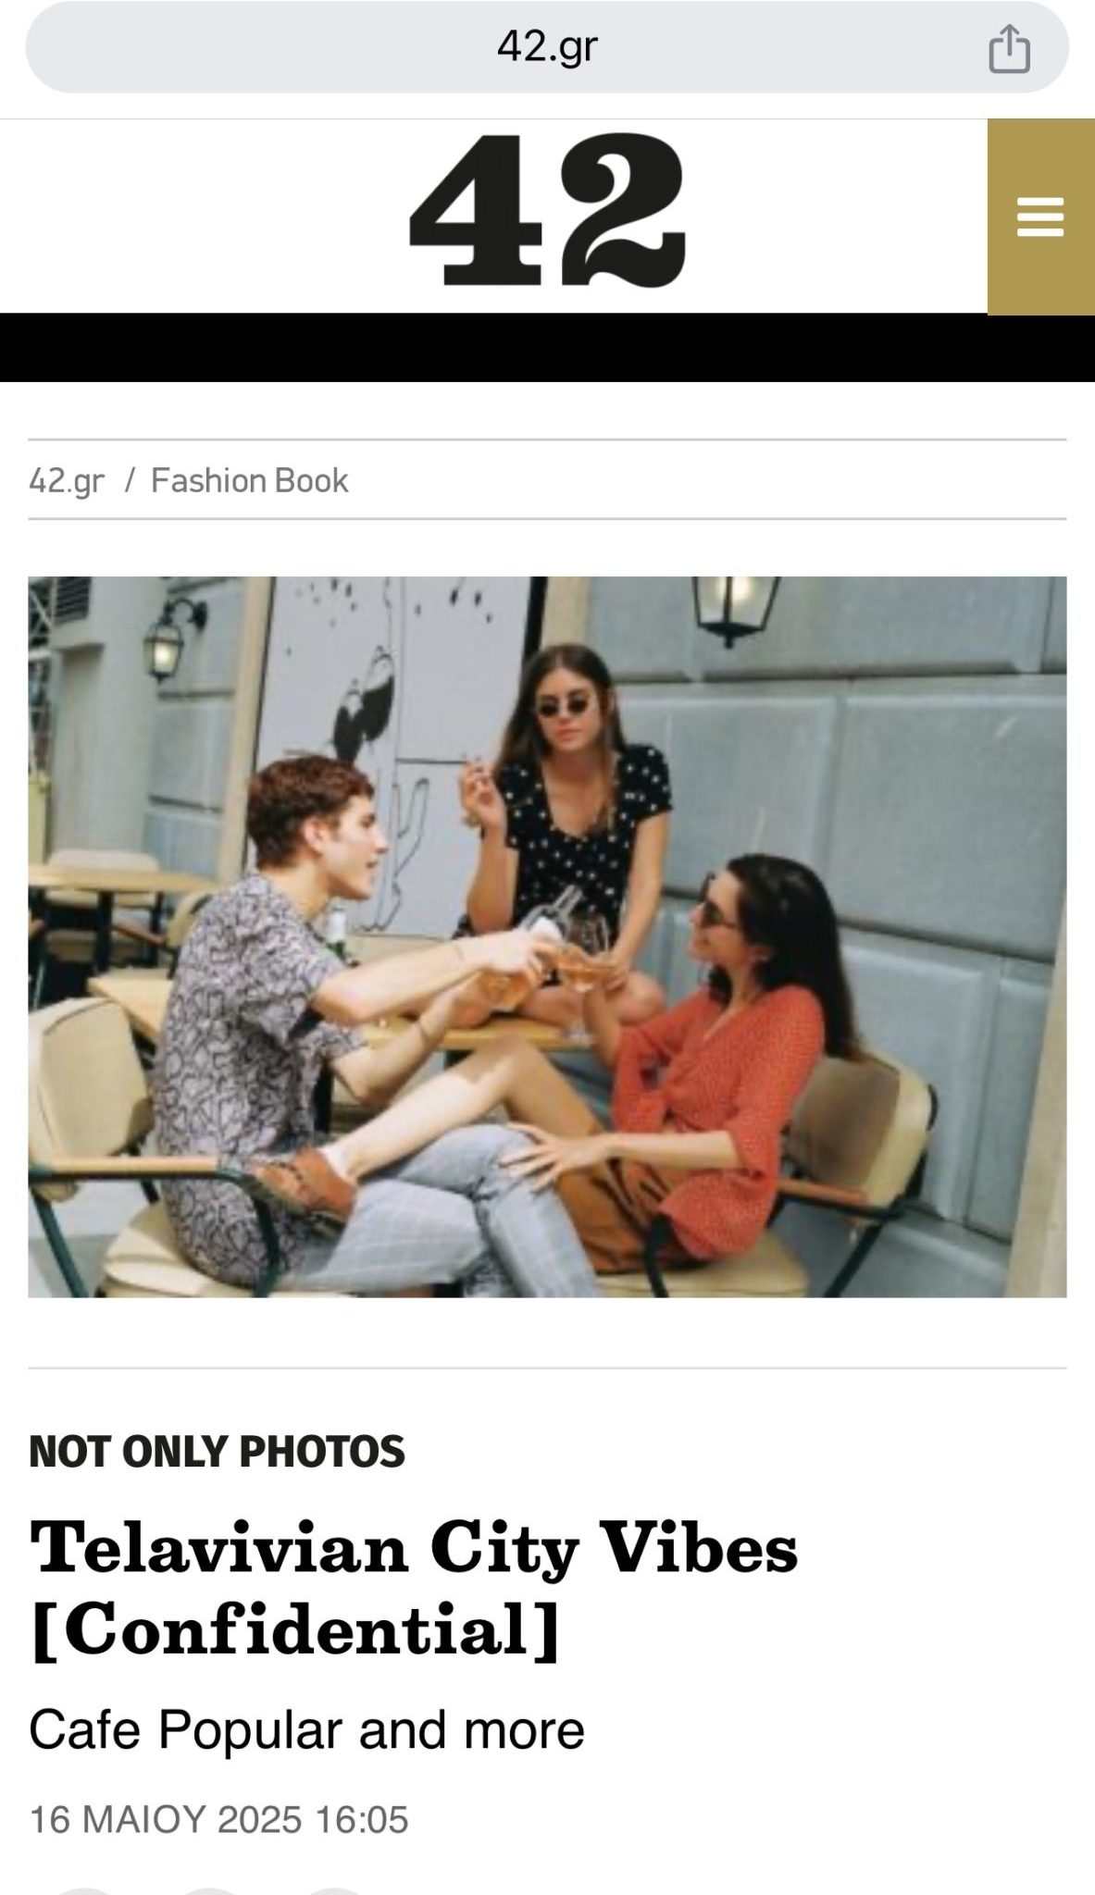Tap the hanging wall lantern in photo

pos(738,606)
